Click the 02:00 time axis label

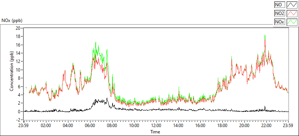(46, 125)
